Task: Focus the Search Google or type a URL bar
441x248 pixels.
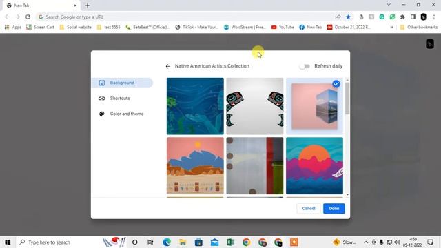Action: (x=185, y=17)
